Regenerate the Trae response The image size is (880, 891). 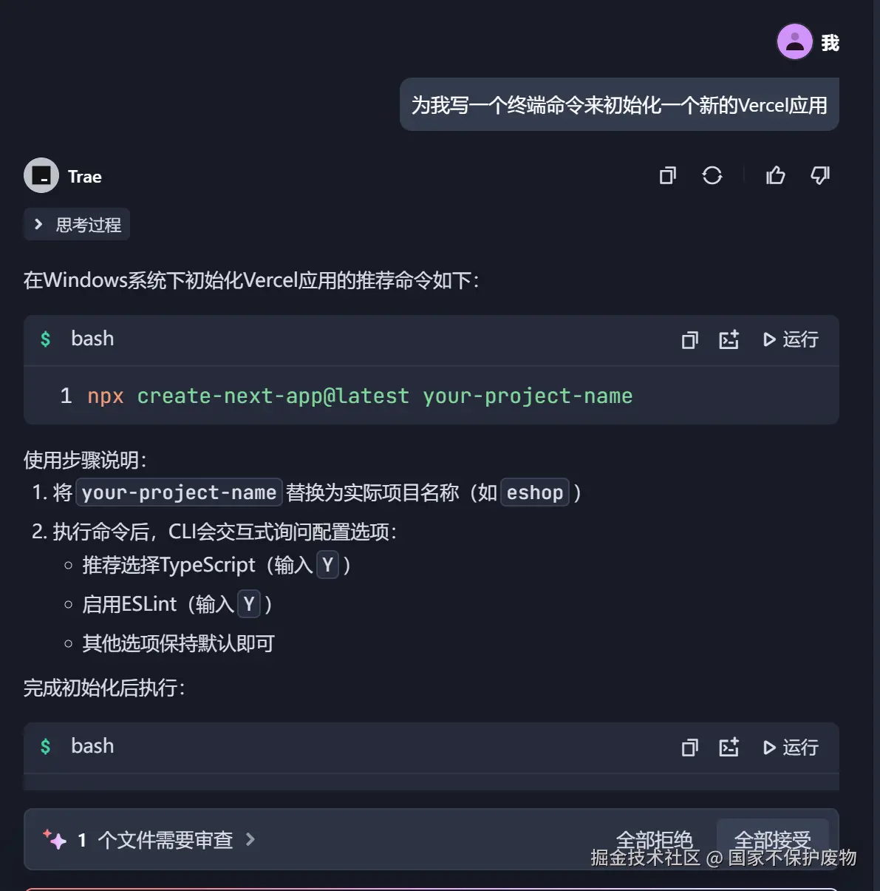[x=712, y=175]
